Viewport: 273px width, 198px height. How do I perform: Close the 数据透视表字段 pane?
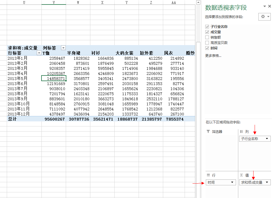(x=270, y=6)
